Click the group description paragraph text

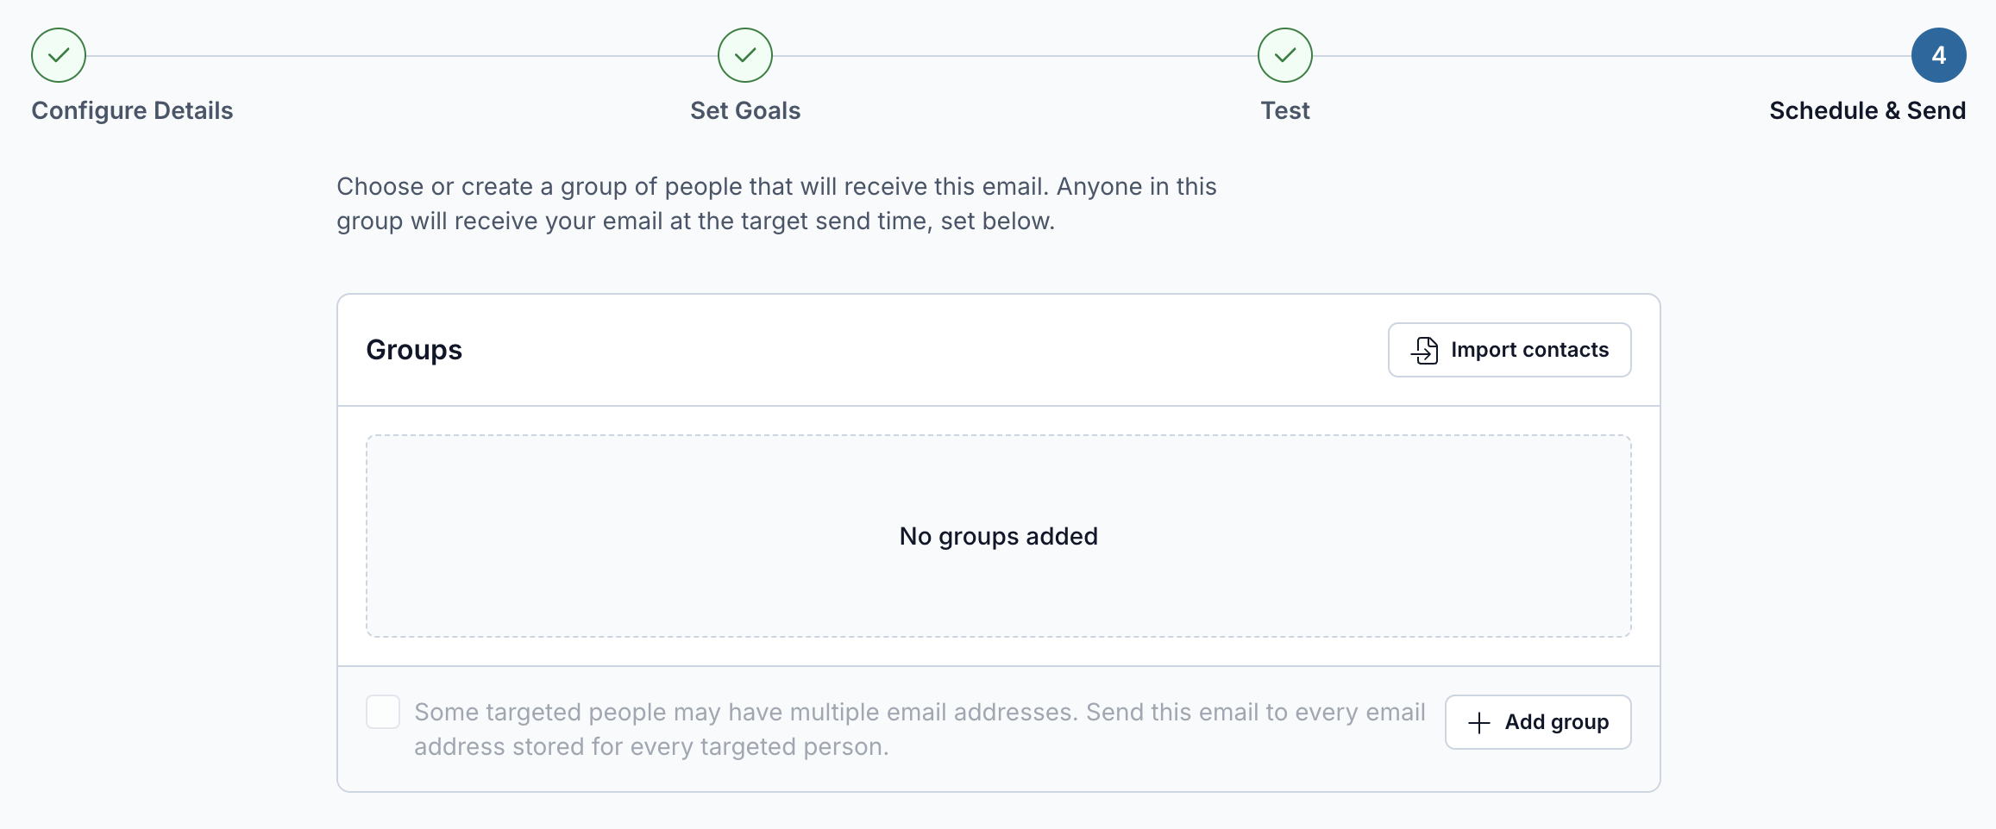[776, 203]
